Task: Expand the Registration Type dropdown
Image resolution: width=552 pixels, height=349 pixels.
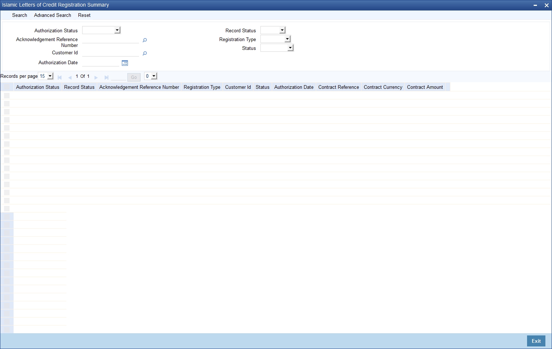Action: pyautogui.click(x=275, y=39)
